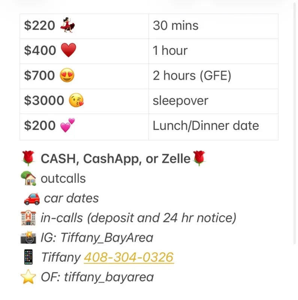Select the heart-eyes emoji next to $700
The image size is (298, 300).
coord(67,76)
